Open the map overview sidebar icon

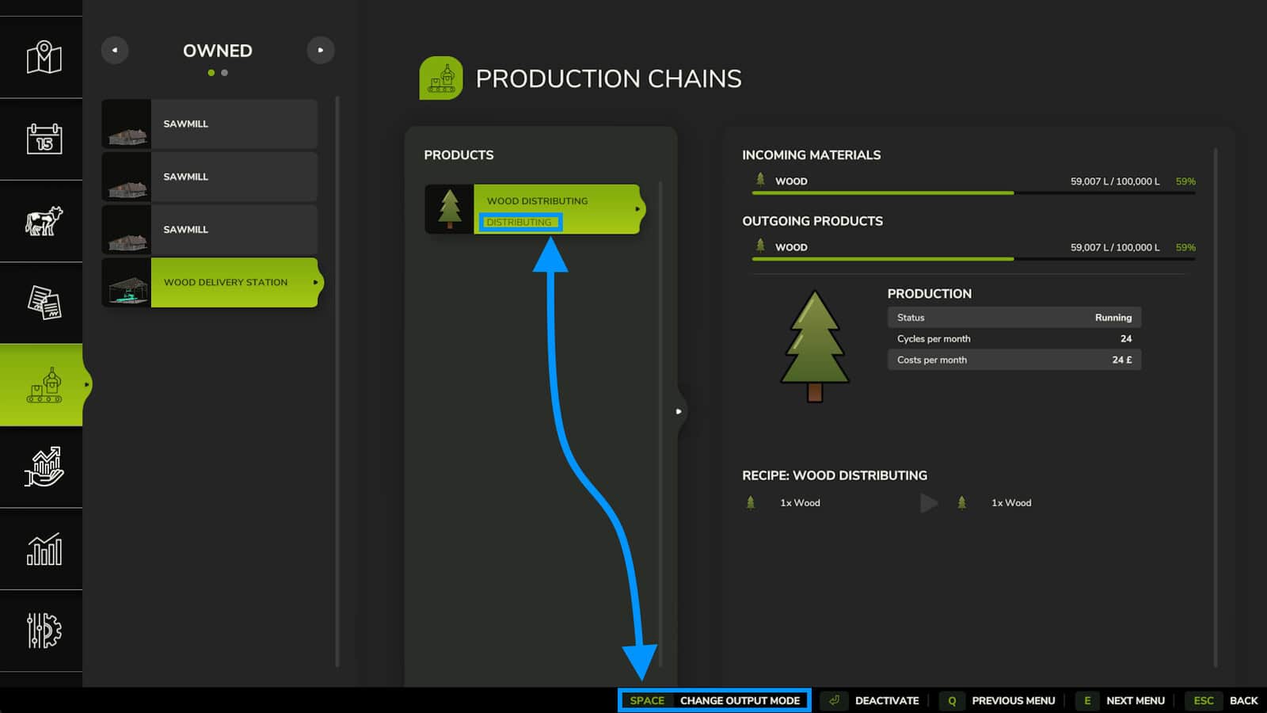(44, 58)
